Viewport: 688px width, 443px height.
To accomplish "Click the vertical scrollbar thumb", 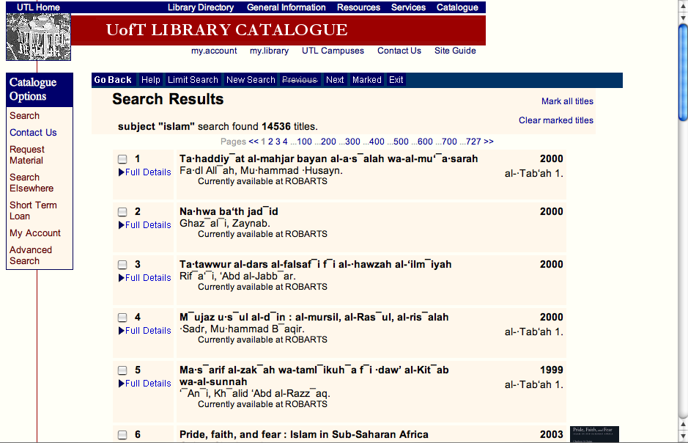I will tap(683, 73).
